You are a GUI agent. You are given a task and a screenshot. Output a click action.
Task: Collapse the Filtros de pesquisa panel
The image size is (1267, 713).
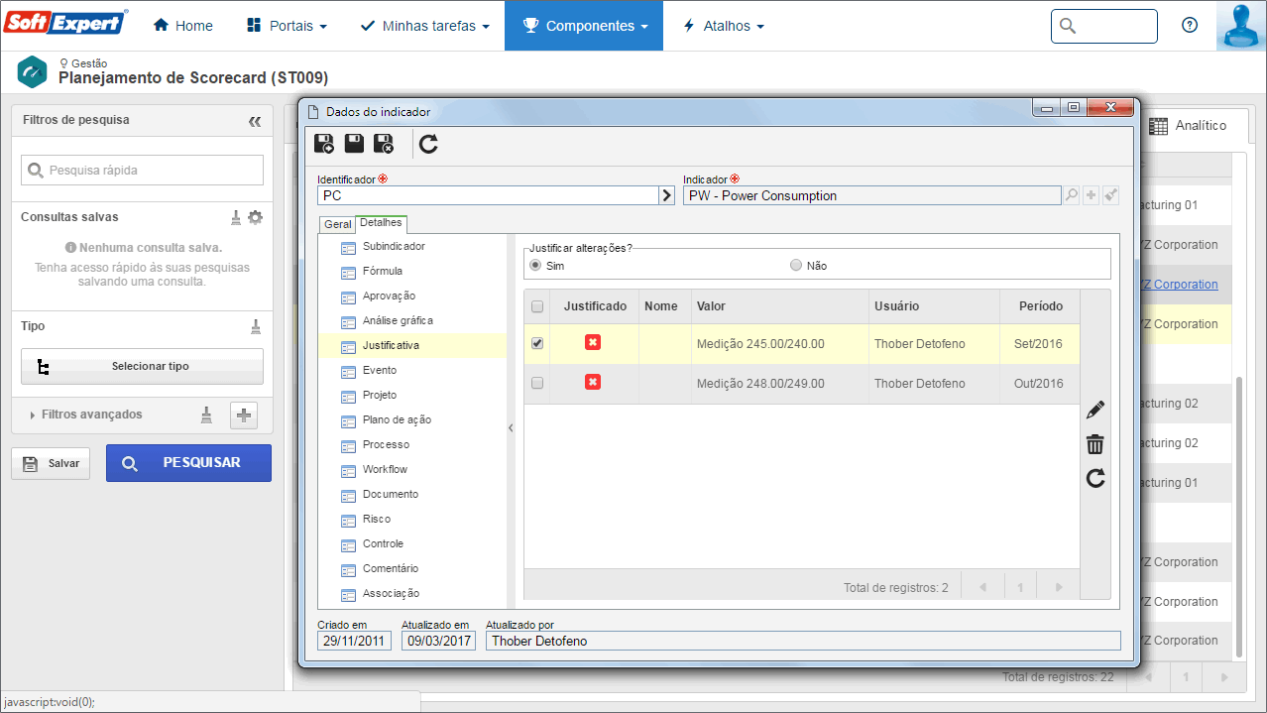pyautogui.click(x=255, y=121)
